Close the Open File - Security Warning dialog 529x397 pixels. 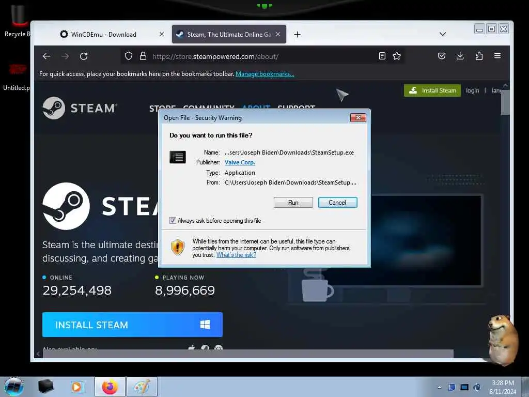359,117
